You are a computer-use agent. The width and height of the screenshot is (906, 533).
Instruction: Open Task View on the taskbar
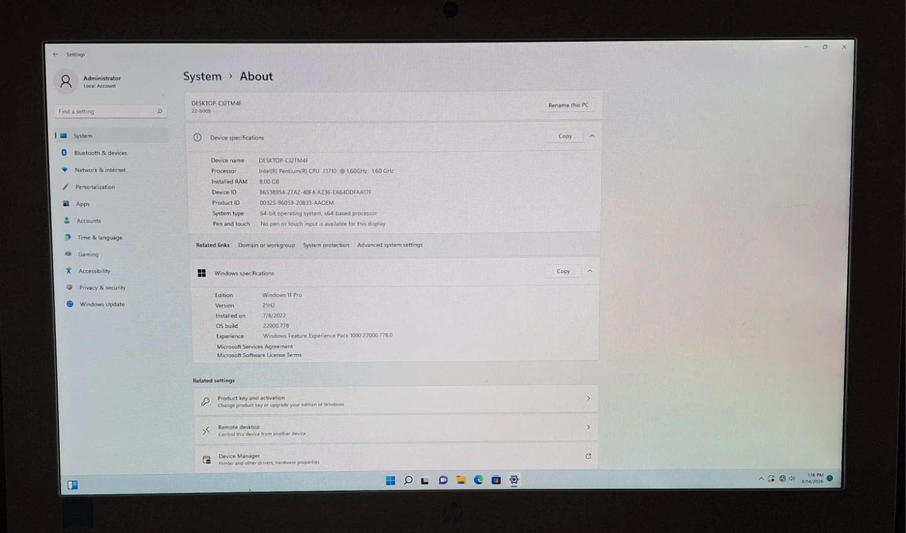pyautogui.click(x=425, y=480)
